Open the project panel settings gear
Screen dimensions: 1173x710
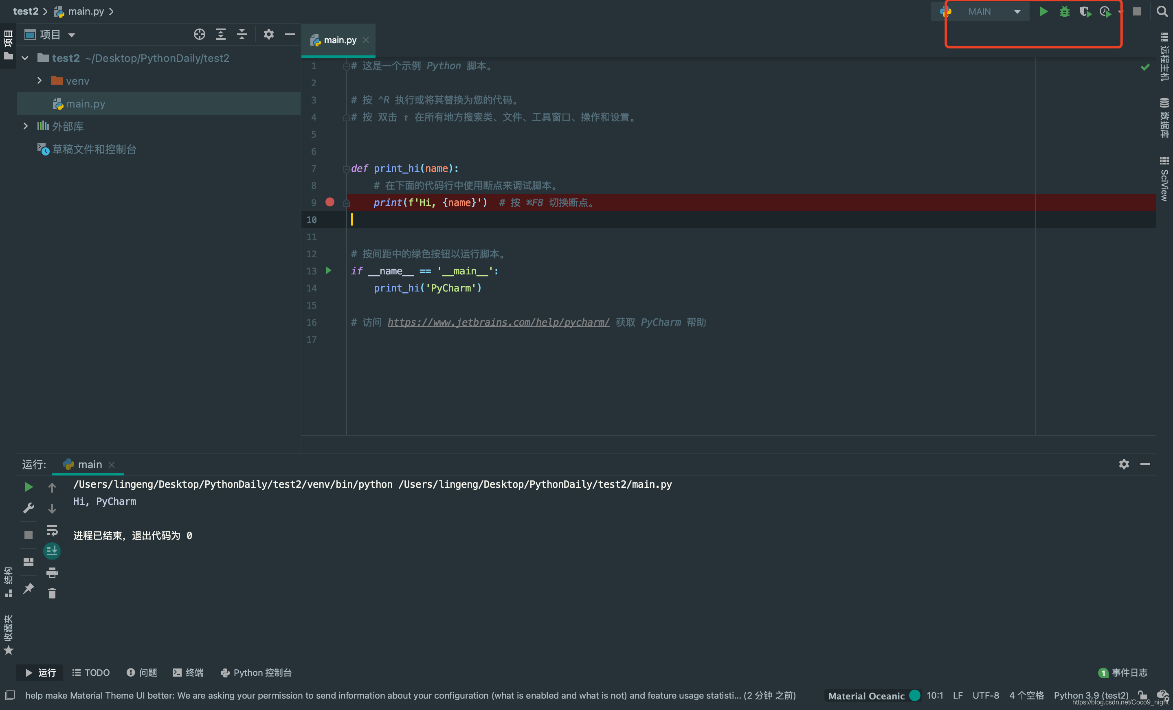[268, 34]
